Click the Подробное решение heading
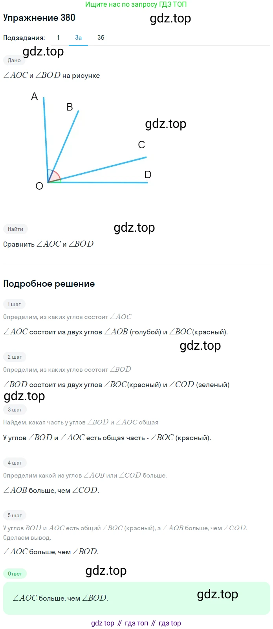273x629 pixels. coord(49,284)
